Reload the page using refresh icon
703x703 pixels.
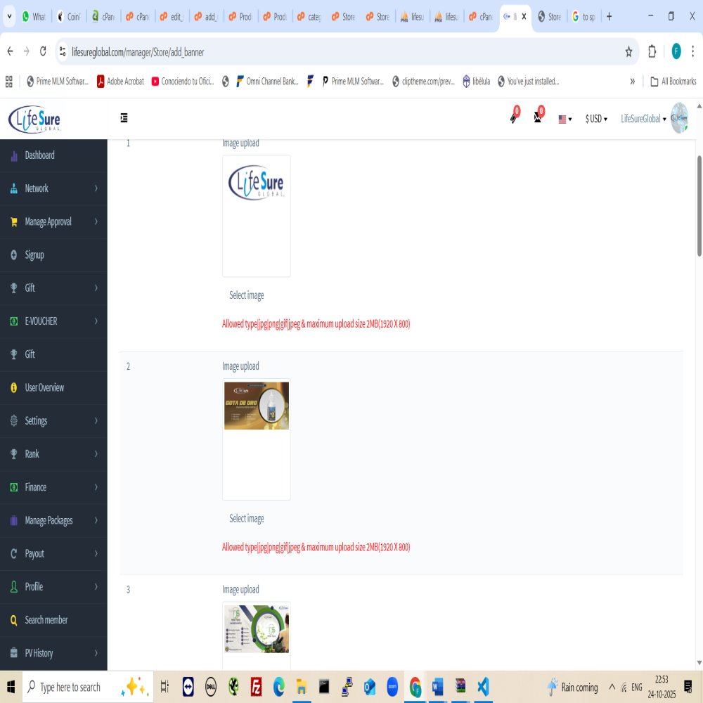[44, 51]
